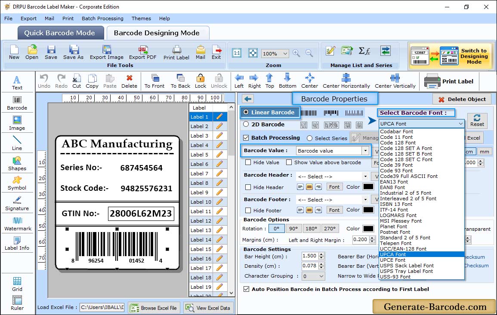Click the zoom out magnifier

pos(309,53)
